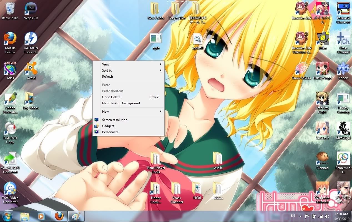This screenshot has height=222, width=352.
Task: Open Personalize from the context menu
Action: pyautogui.click(x=129, y=132)
